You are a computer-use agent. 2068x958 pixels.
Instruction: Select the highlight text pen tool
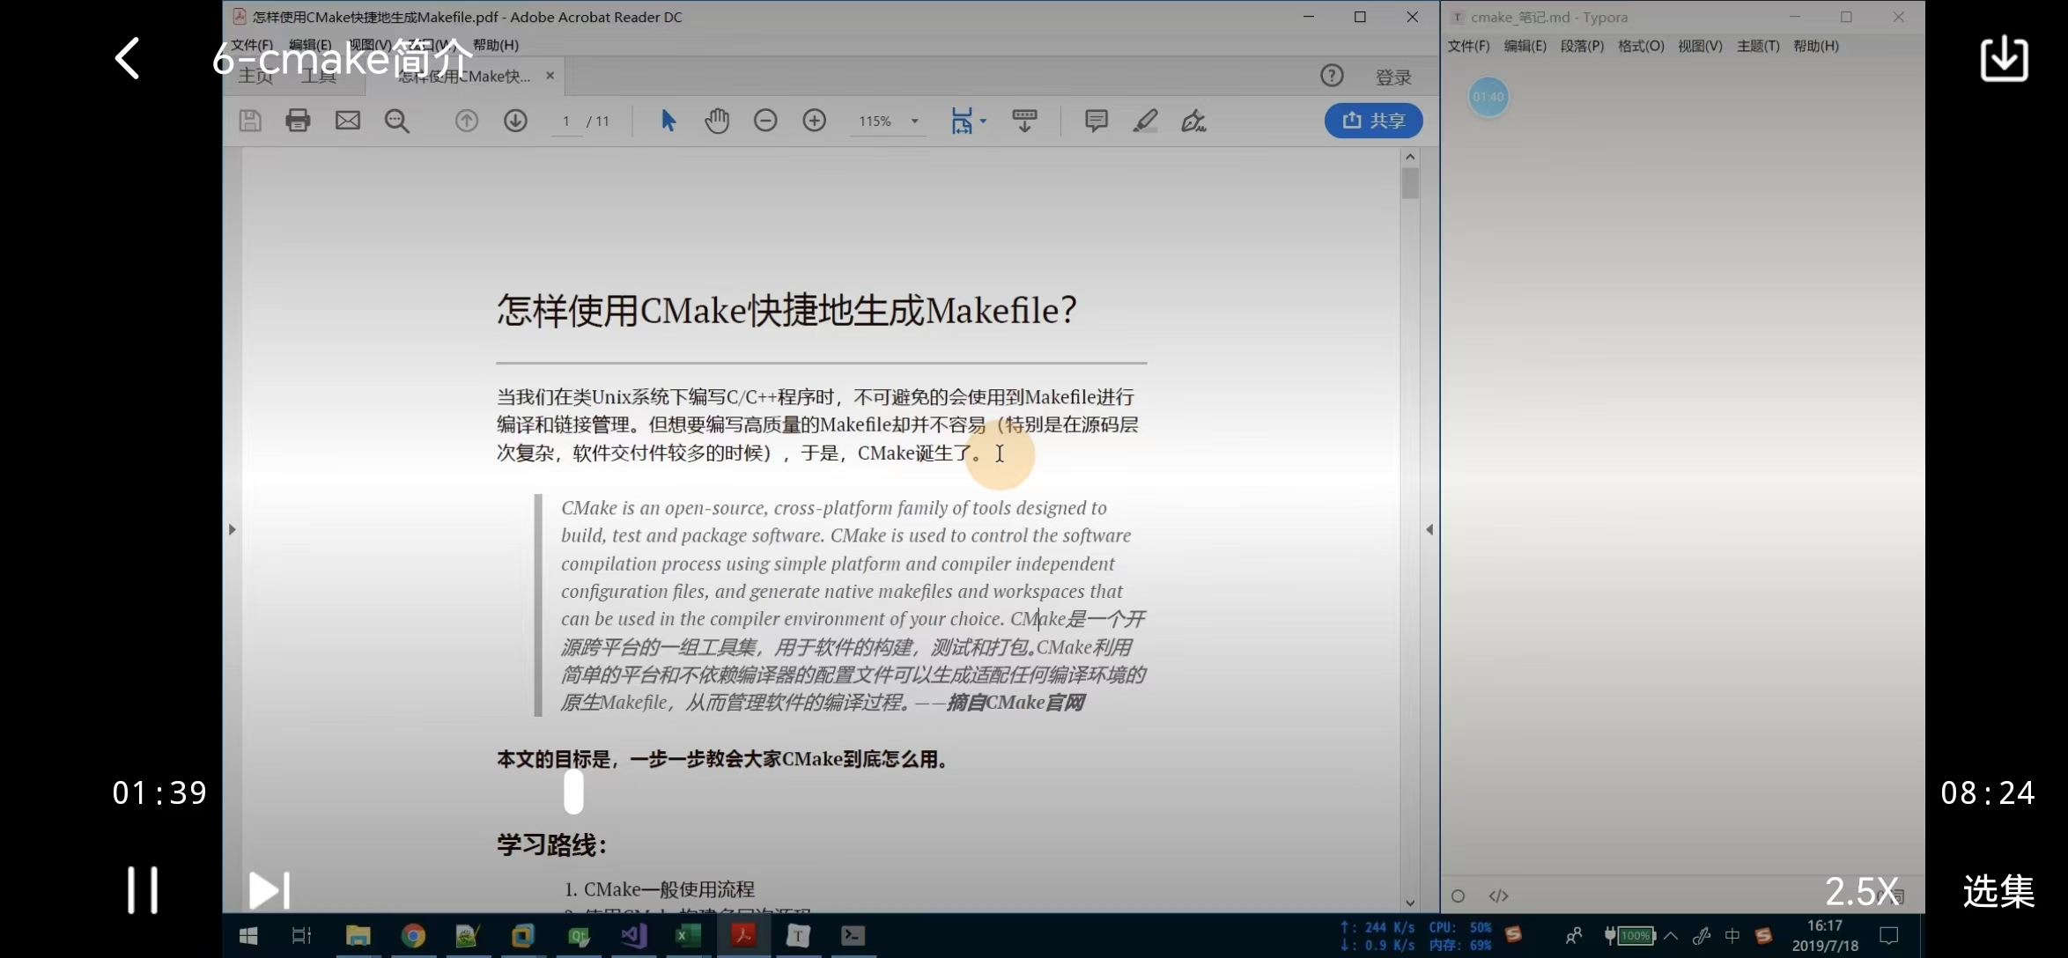(x=1145, y=121)
